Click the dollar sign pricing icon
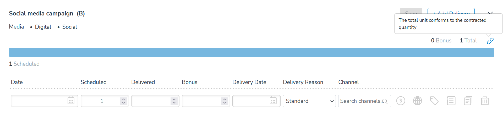The image size is (503, 116). (401, 101)
